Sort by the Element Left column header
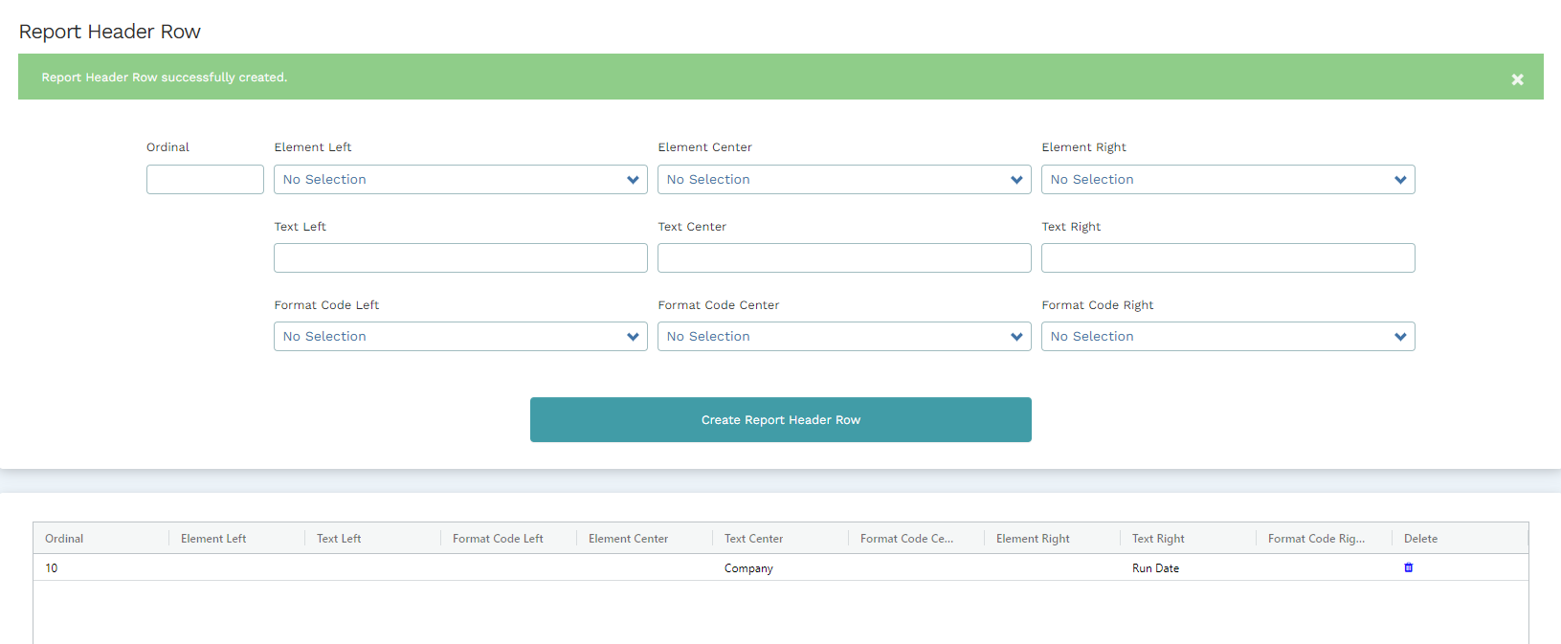The image size is (1561, 644). (213, 539)
